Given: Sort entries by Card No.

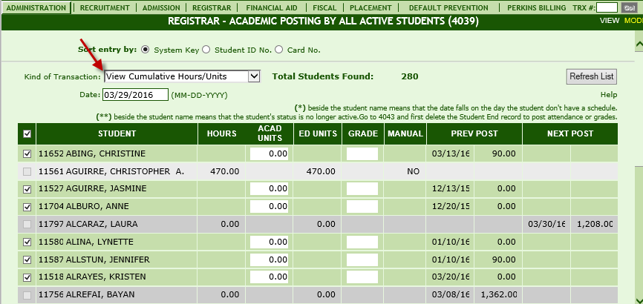Looking at the screenshot, I should coord(279,50).
